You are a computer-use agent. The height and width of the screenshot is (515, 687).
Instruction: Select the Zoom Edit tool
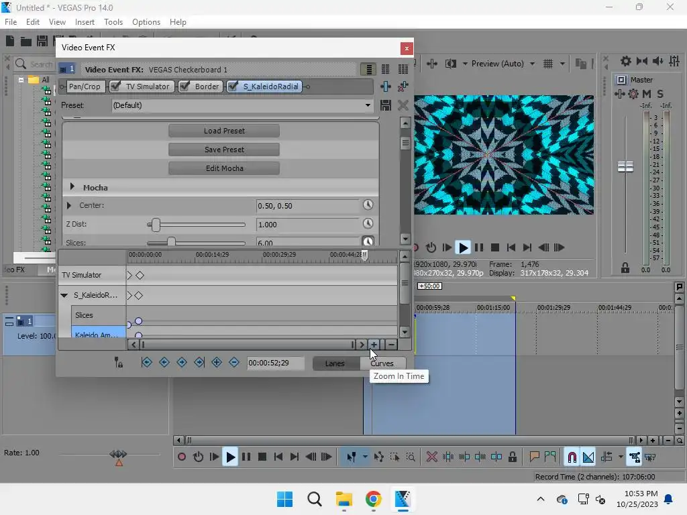point(411,457)
